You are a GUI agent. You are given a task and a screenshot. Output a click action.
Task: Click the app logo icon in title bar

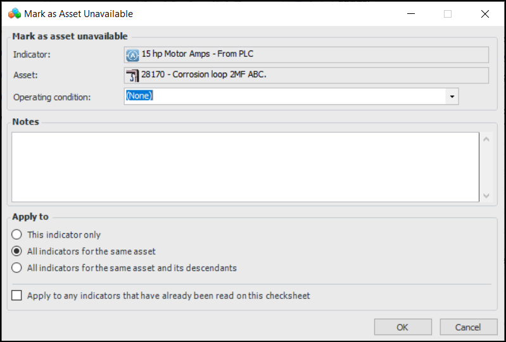(13, 13)
